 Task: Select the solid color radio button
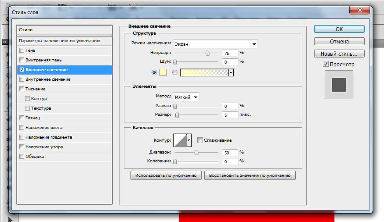154,72
